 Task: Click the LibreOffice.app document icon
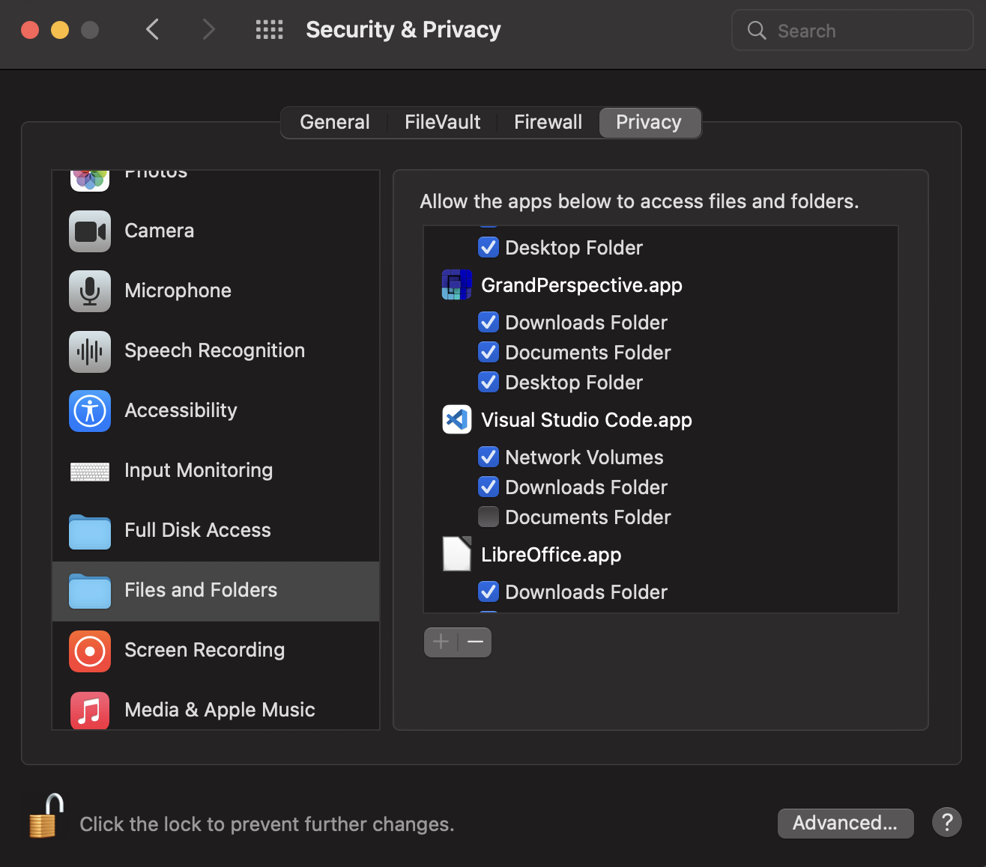tap(456, 554)
